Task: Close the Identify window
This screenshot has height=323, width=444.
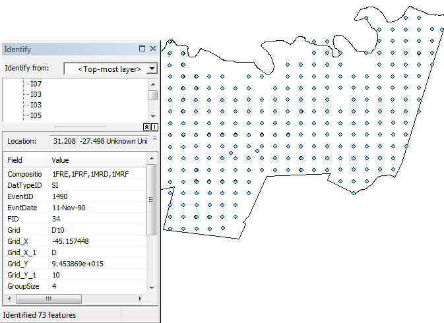Action: pos(153,49)
